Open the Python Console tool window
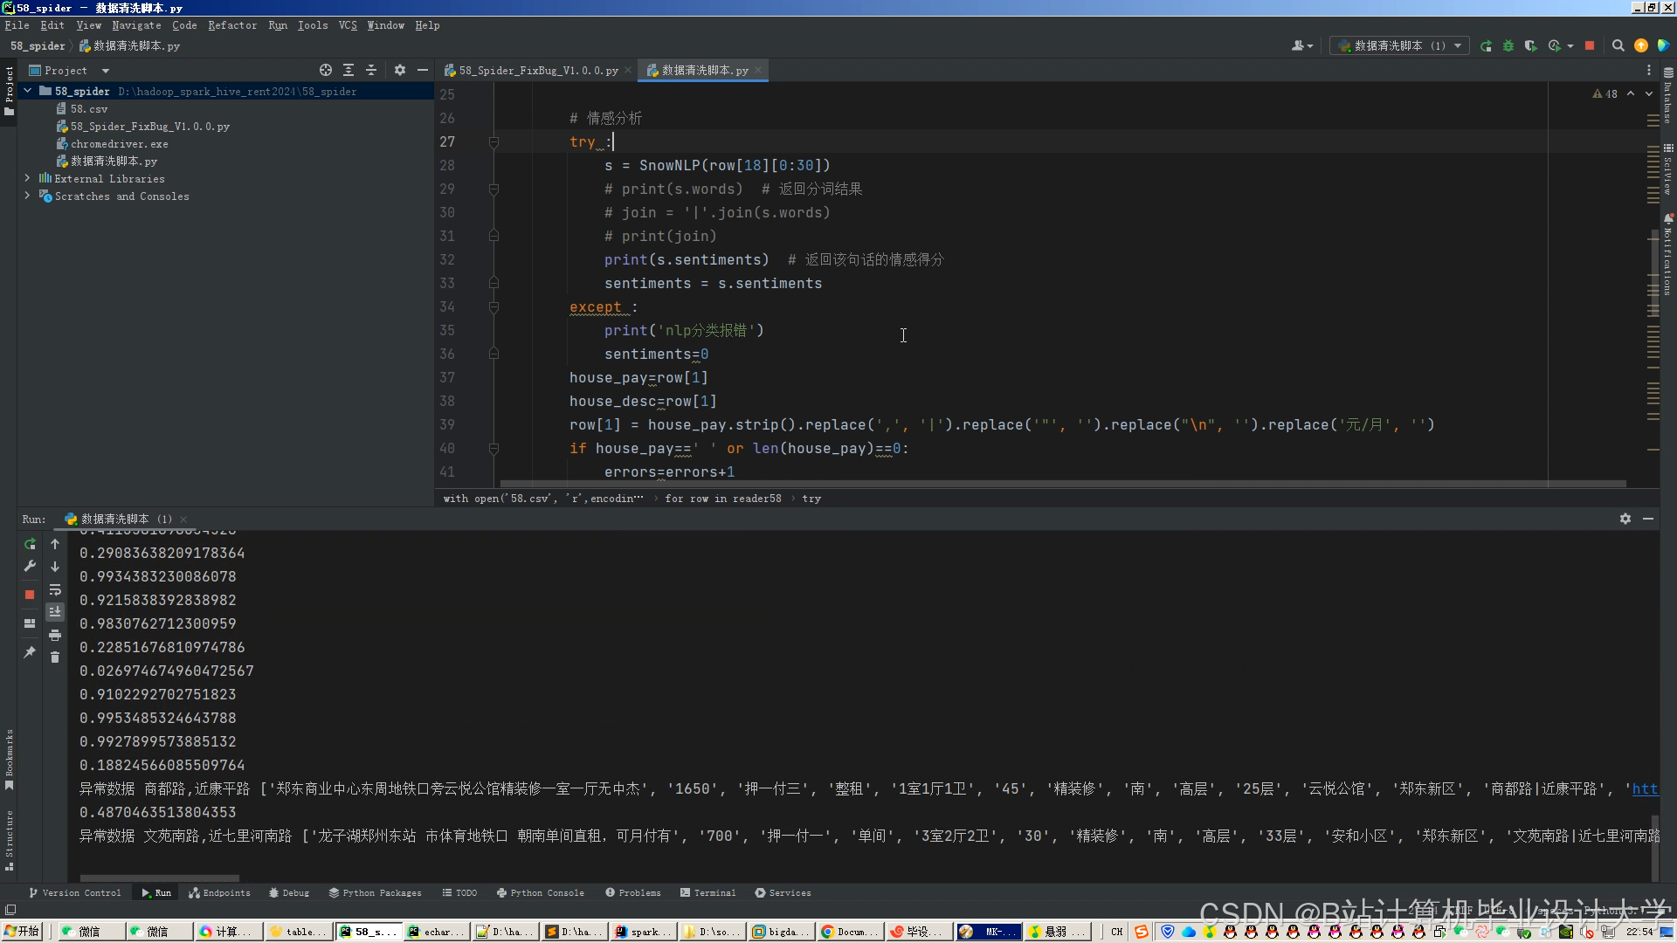1677x943 pixels. pos(540,892)
